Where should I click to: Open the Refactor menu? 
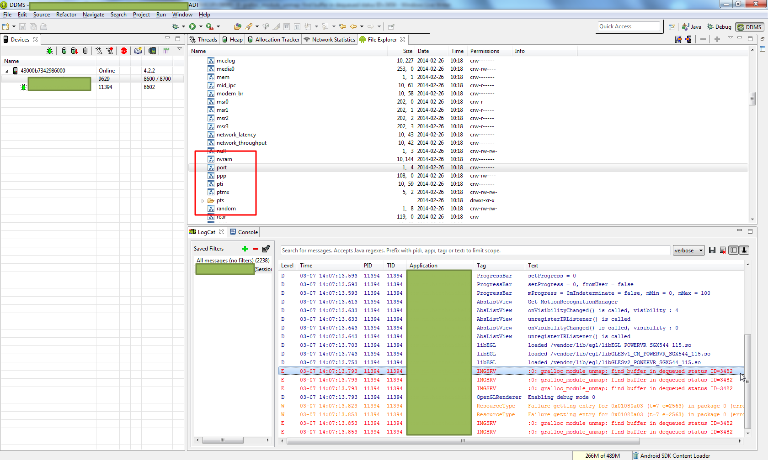pyautogui.click(x=66, y=15)
